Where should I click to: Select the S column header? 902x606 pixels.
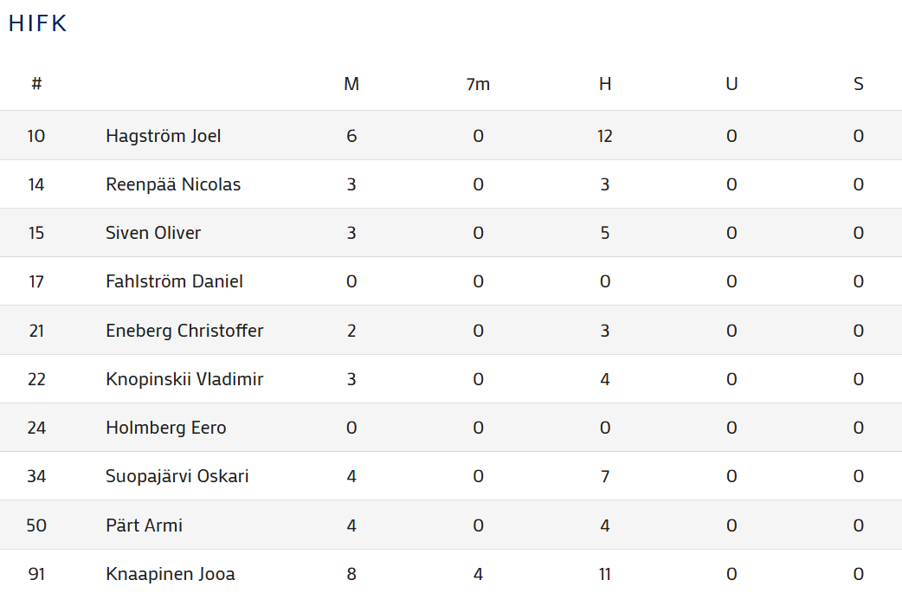(x=858, y=84)
